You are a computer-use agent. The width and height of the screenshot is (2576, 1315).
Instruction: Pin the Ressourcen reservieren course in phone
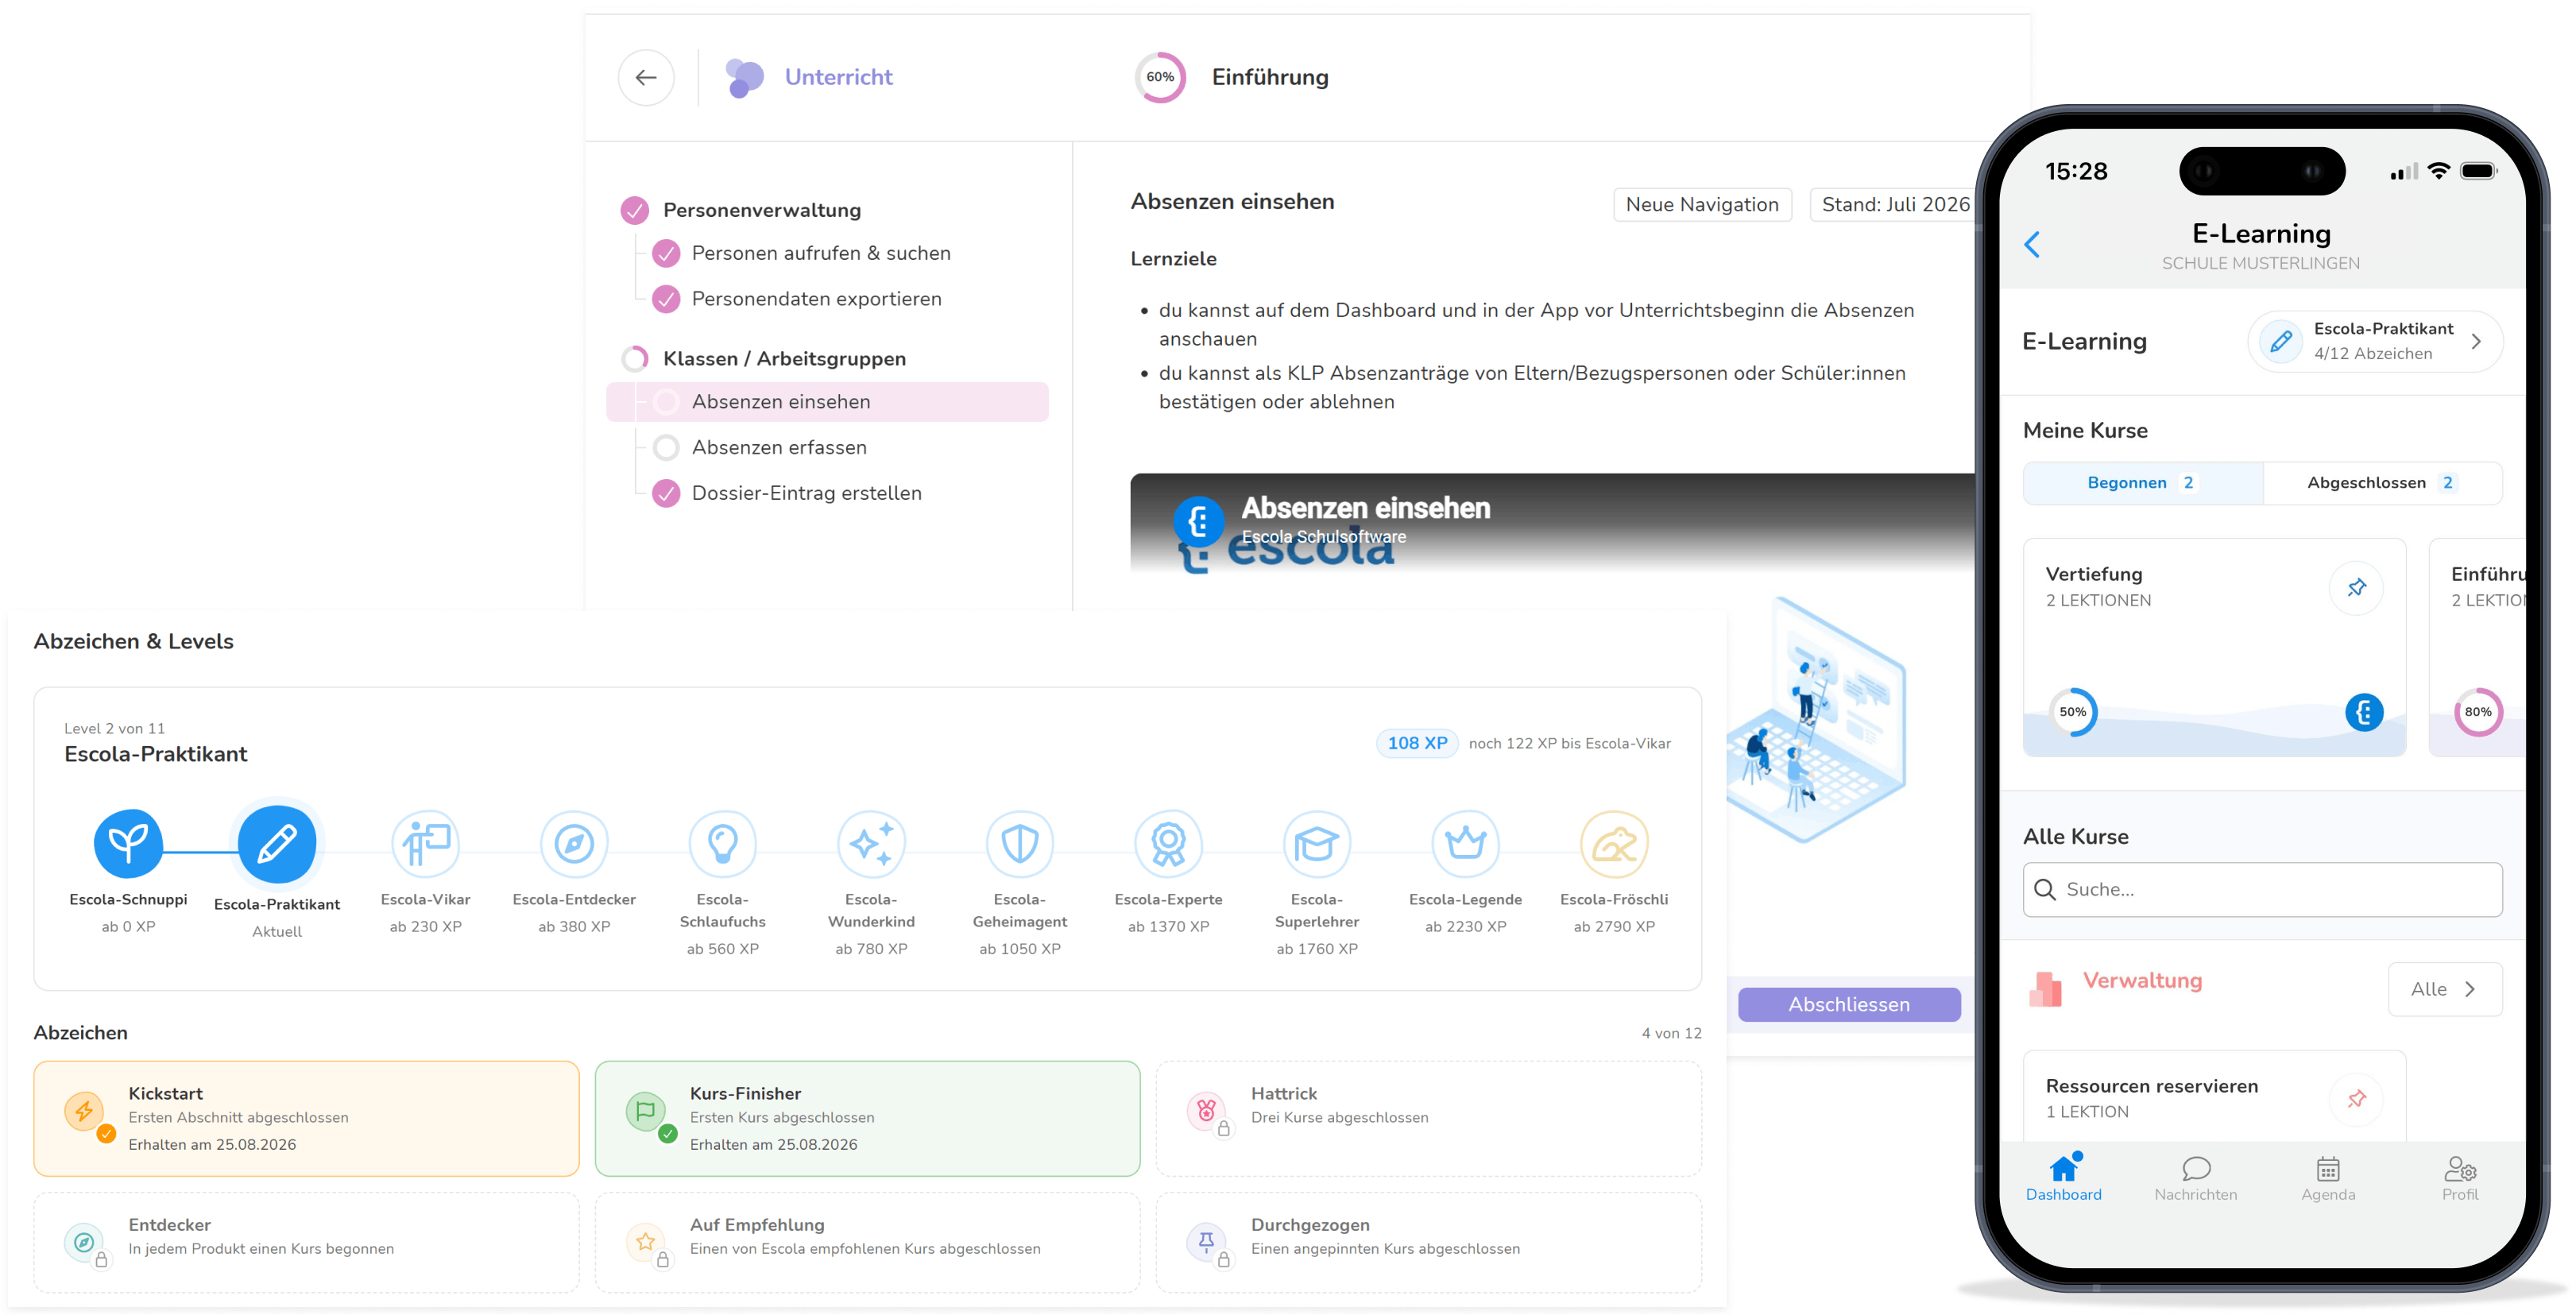pos(2356,1098)
